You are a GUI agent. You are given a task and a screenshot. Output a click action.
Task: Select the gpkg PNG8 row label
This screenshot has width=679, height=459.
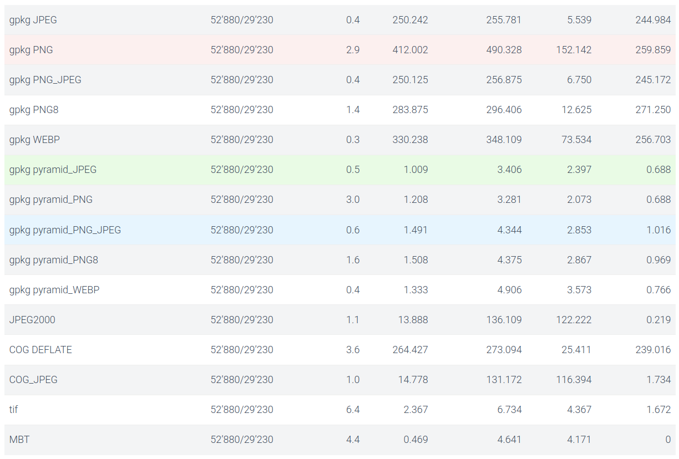(34, 110)
